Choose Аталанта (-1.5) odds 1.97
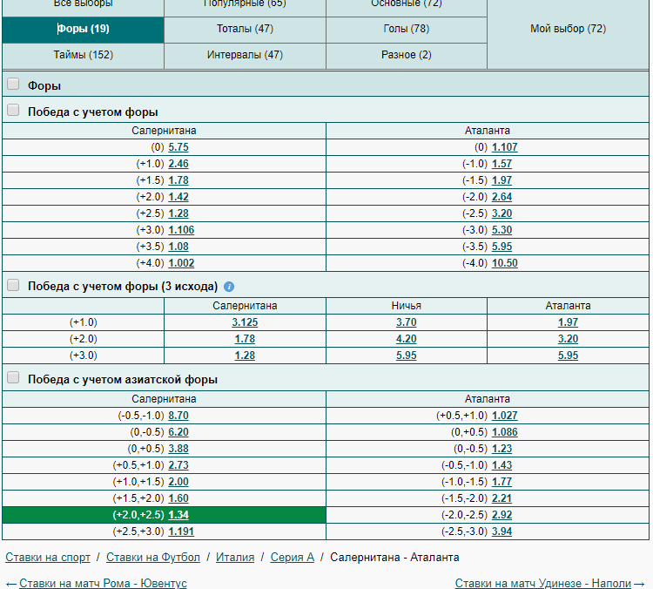This screenshot has width=653, height=589. pos(502,180)
